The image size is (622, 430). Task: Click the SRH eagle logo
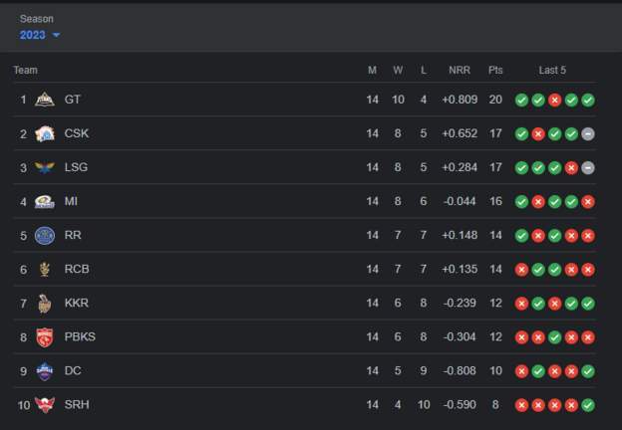[45, 405]
